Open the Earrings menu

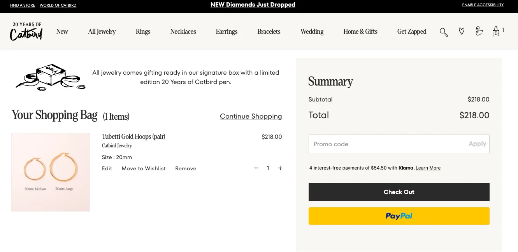pos(227,31)
